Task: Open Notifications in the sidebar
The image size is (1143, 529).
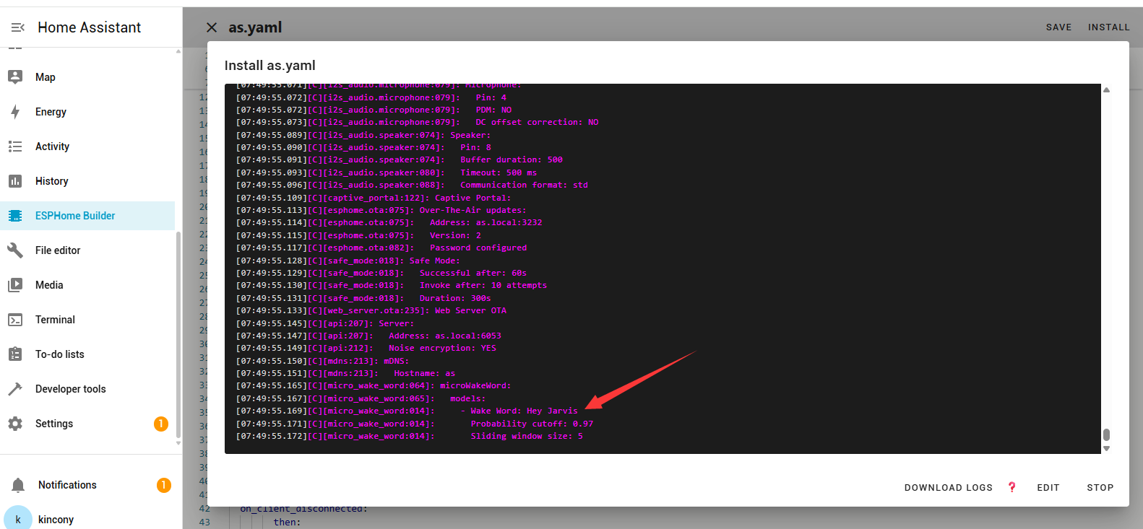Action: pyautogui.click(x=67, y=485)
